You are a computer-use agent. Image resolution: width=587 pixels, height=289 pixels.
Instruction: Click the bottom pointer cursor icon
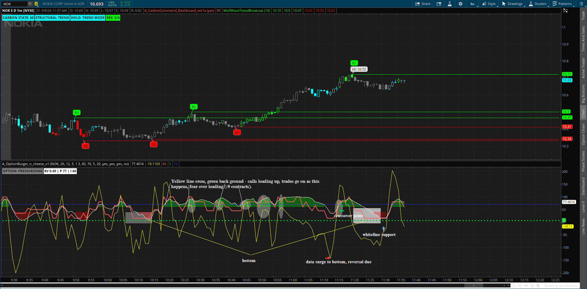click(538, 286)
